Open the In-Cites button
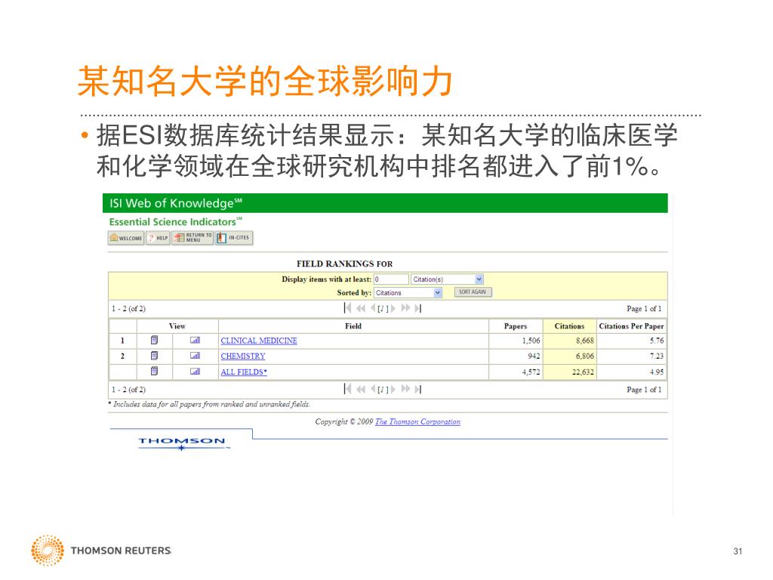The image size is (773, 580). click(234, 238)
